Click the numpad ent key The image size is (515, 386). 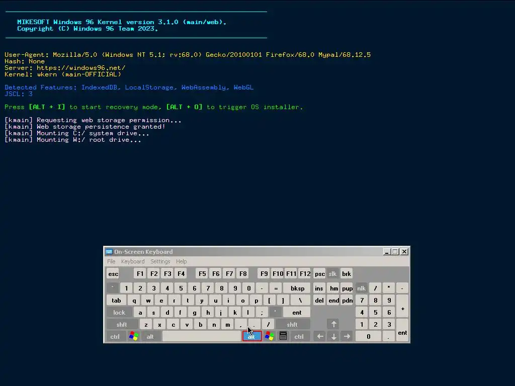point(402,330)
